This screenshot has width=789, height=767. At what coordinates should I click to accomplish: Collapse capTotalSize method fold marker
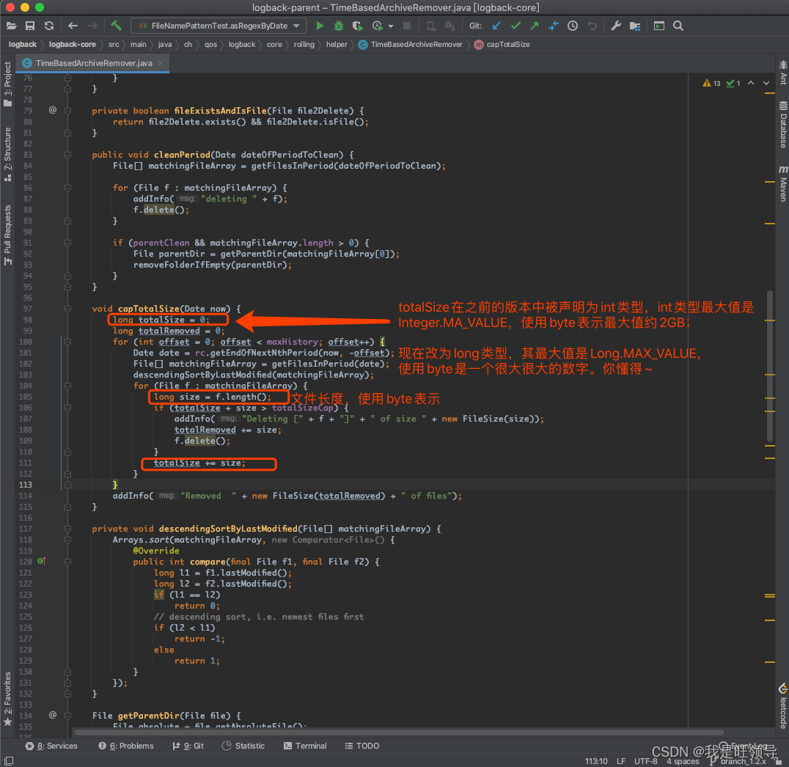click(x=68, y=309)
